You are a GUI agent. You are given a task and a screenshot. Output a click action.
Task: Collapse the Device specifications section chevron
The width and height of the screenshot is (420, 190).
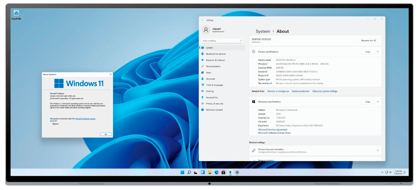378,52
